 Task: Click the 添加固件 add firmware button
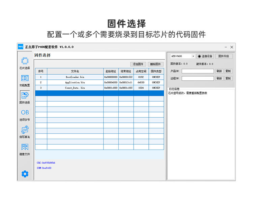(138, 64)
